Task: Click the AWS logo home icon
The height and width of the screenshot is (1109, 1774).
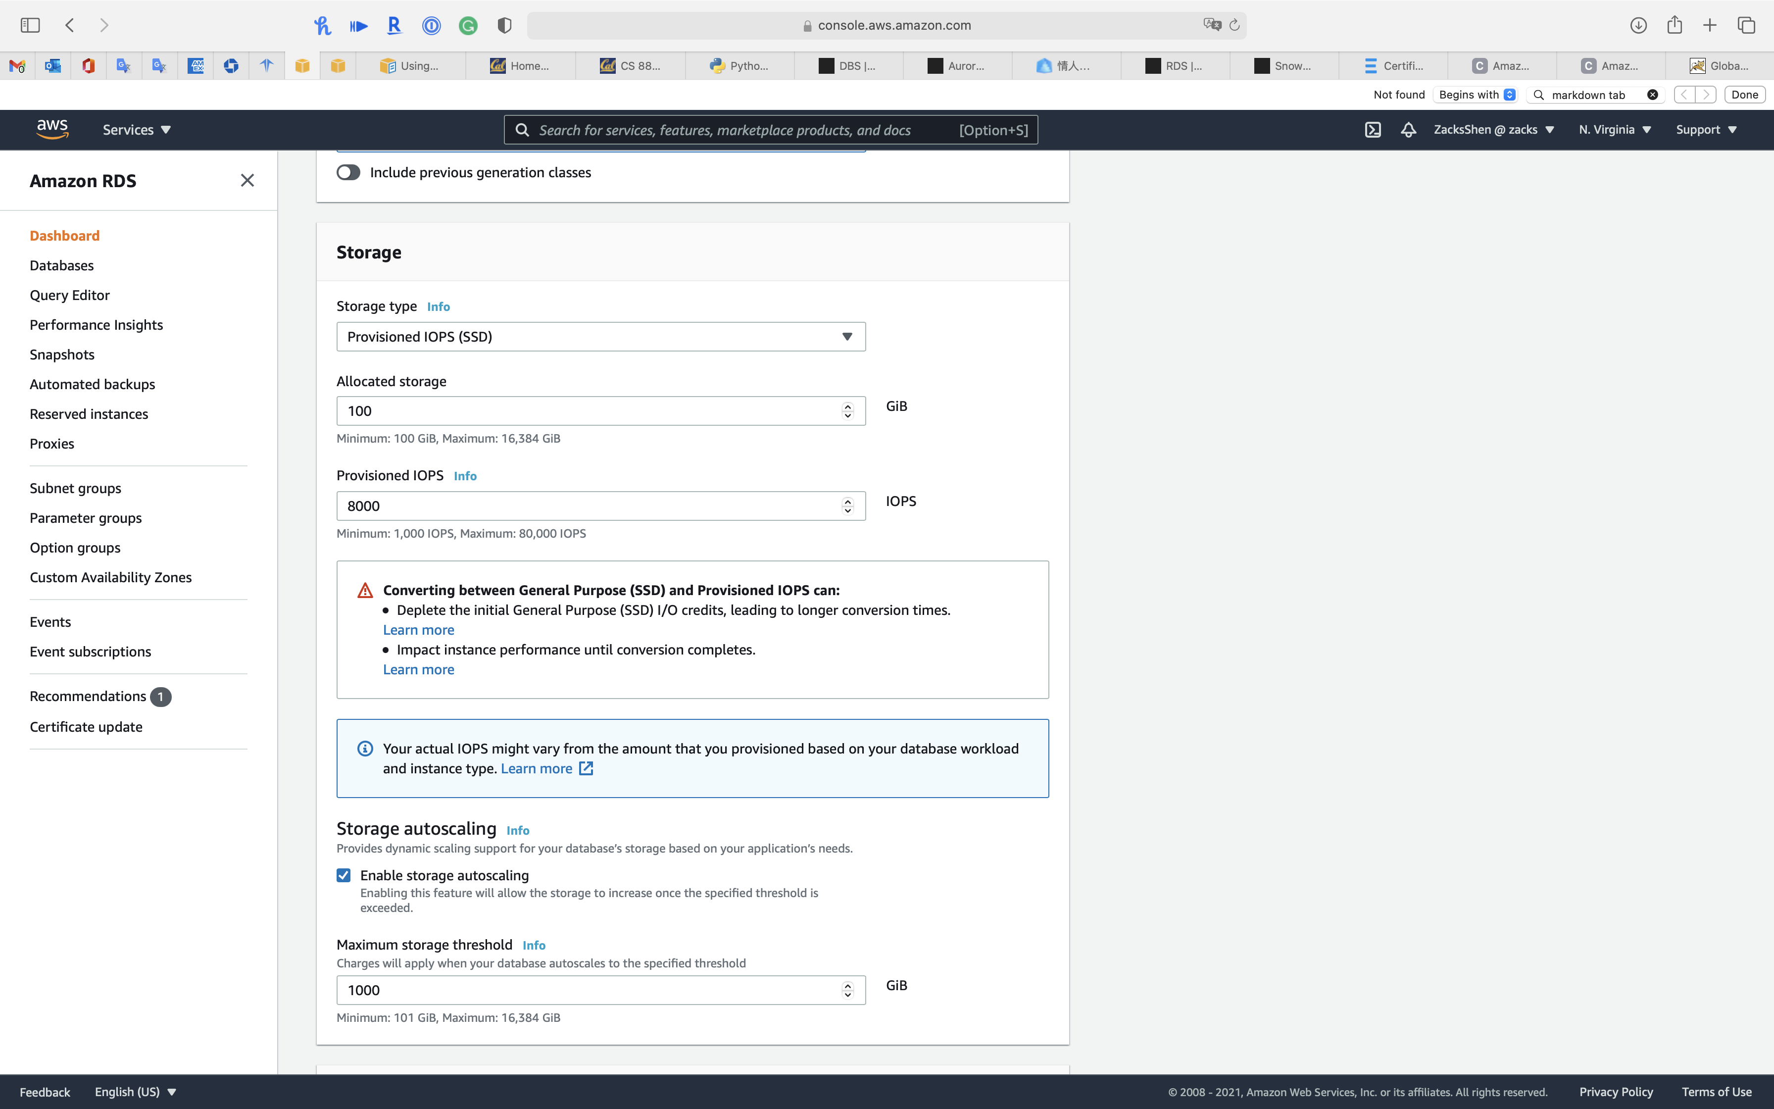Action: 52,129
